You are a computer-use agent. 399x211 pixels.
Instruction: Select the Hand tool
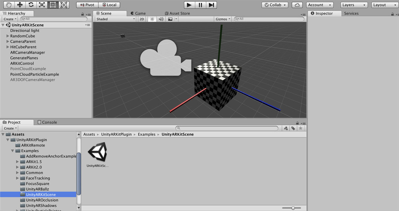tap(9, 5)
